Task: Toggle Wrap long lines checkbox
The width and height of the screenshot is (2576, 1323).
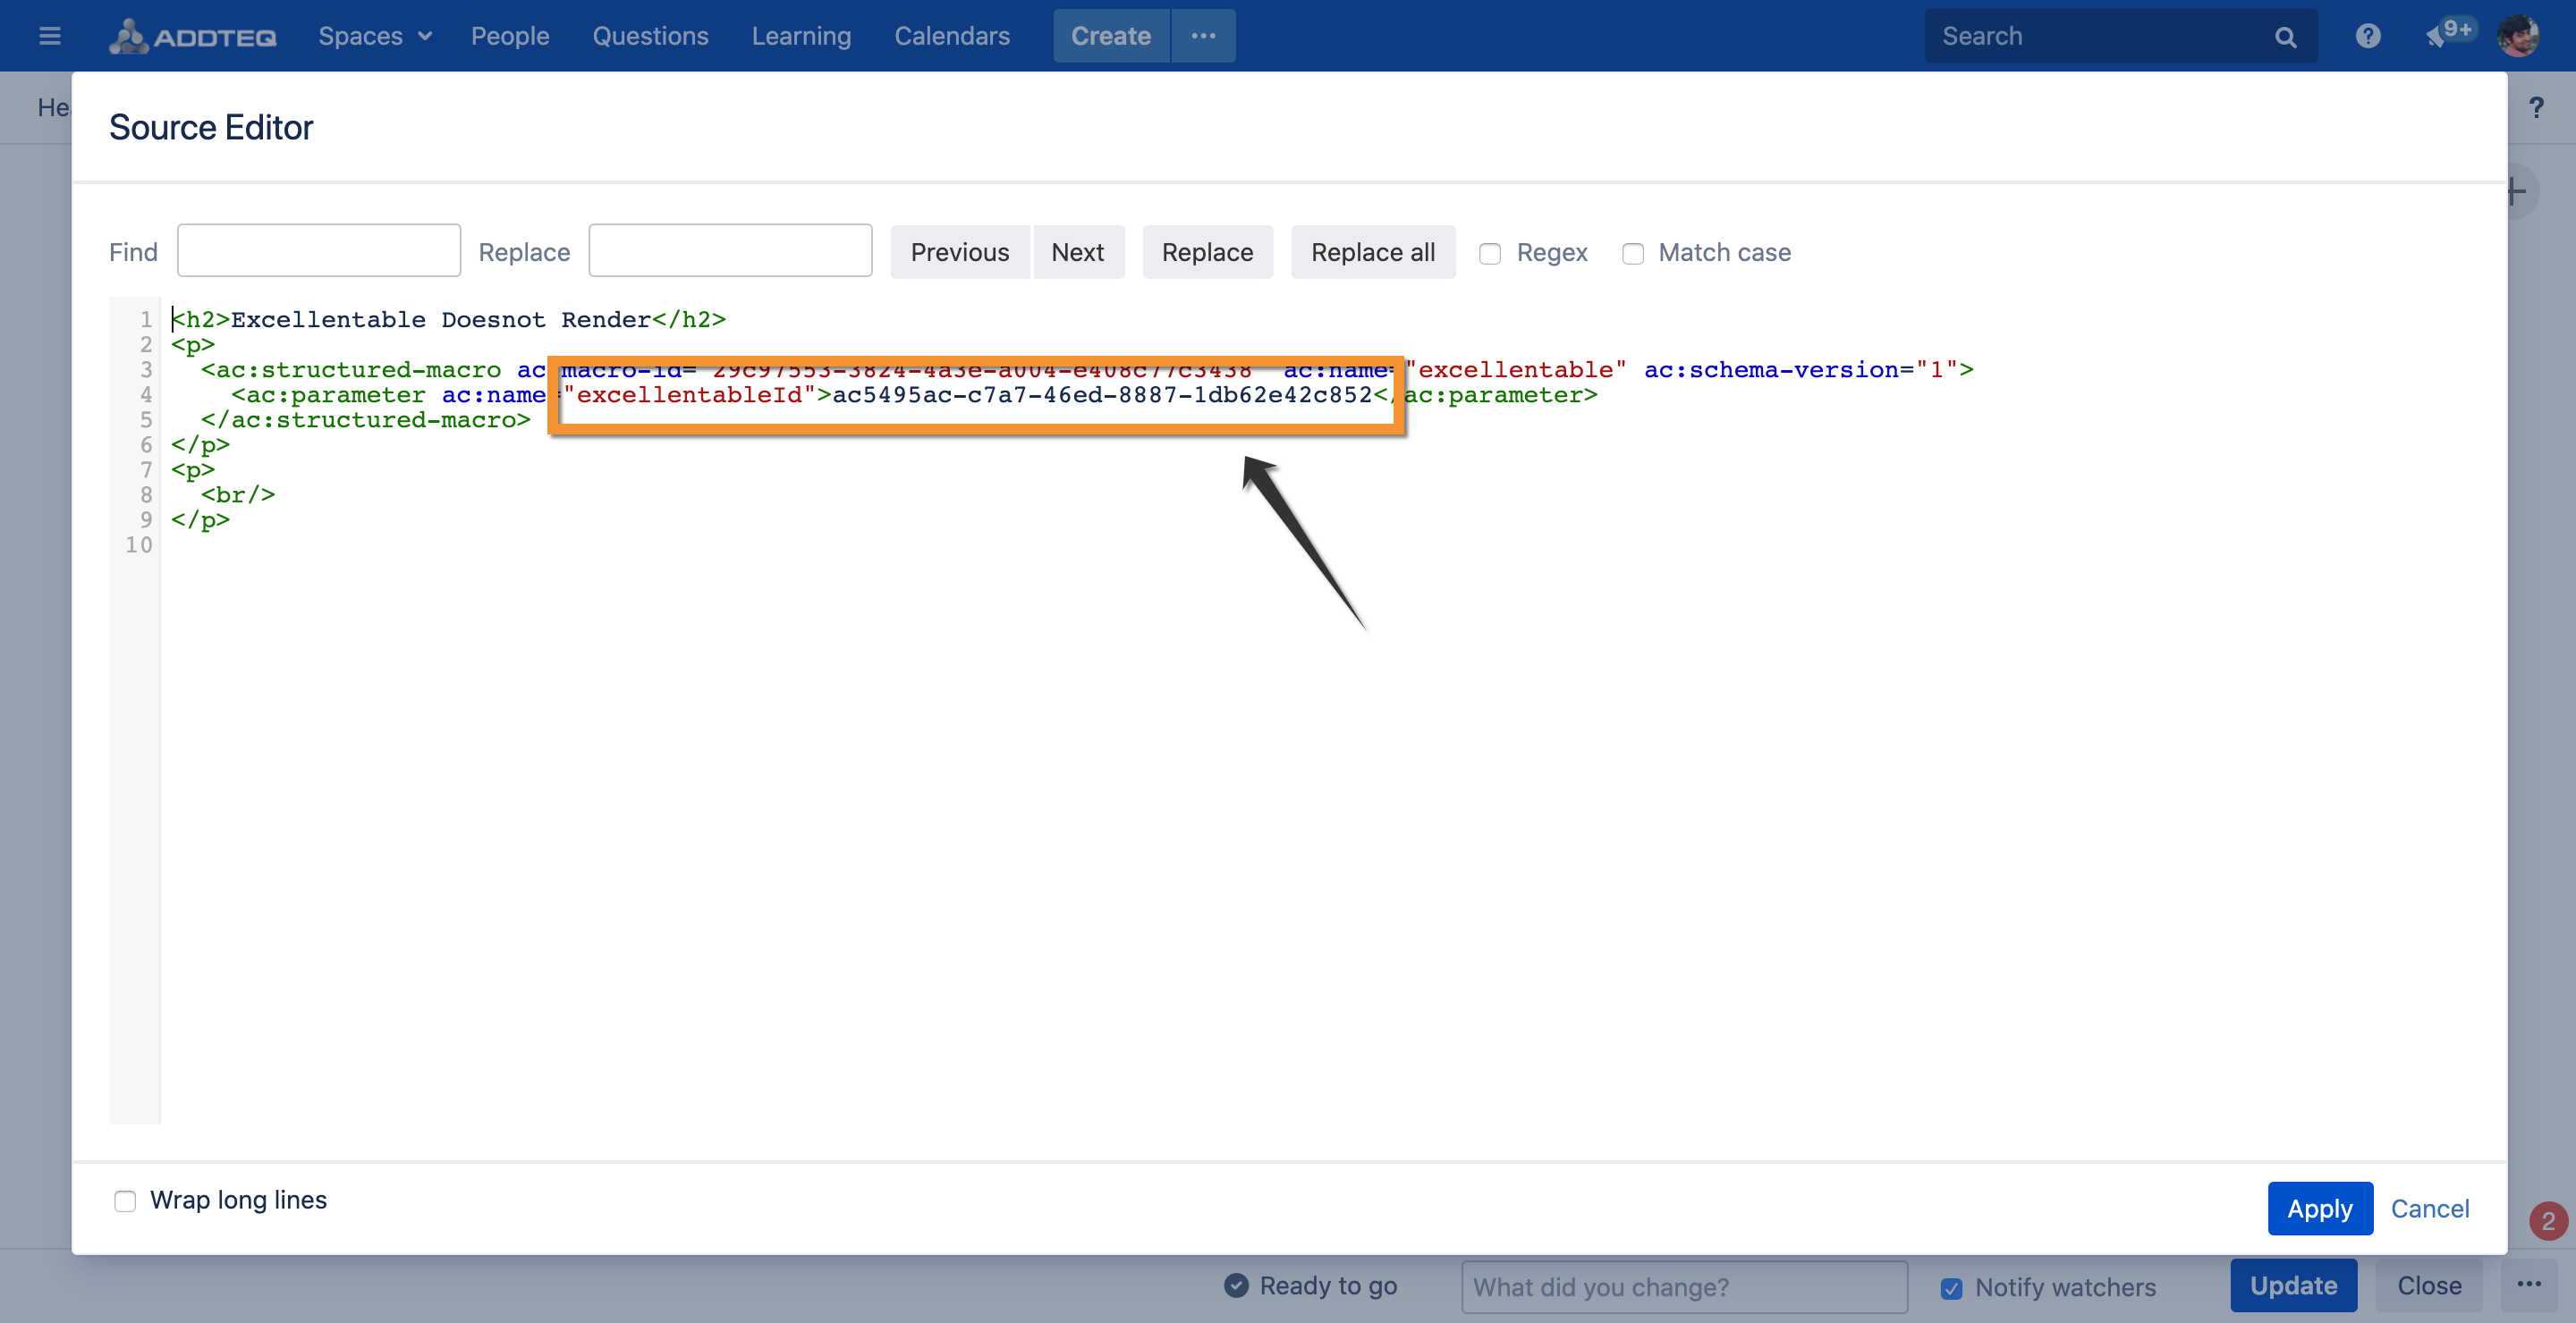Action: (x=125, y=1201)
